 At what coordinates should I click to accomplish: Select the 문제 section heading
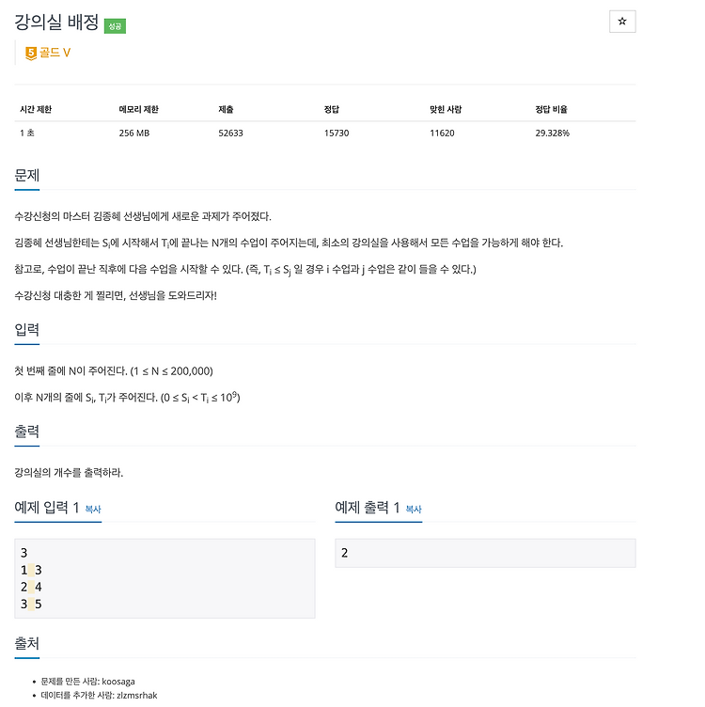point(27,175)
